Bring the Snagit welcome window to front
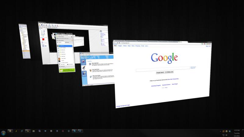Image resolution: width=244 pixels, height=137 pixels. (x=98, y=69)
